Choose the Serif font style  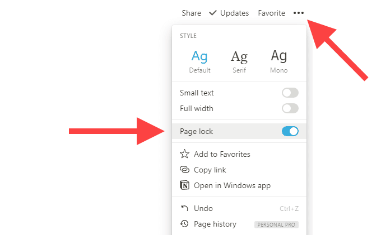pyautogui.click(x=239, y=61)
